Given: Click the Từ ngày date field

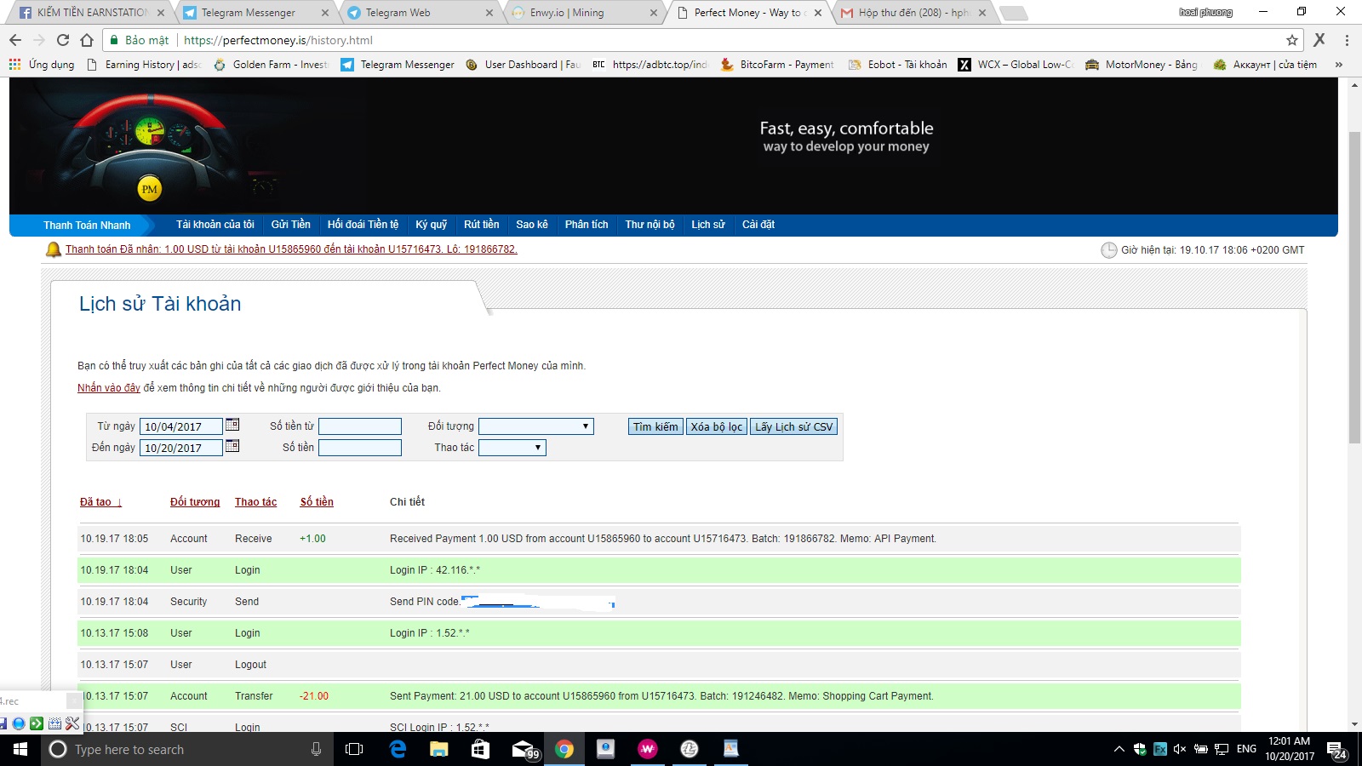Looking at the screenshot, I should click(x=181, y=426).
